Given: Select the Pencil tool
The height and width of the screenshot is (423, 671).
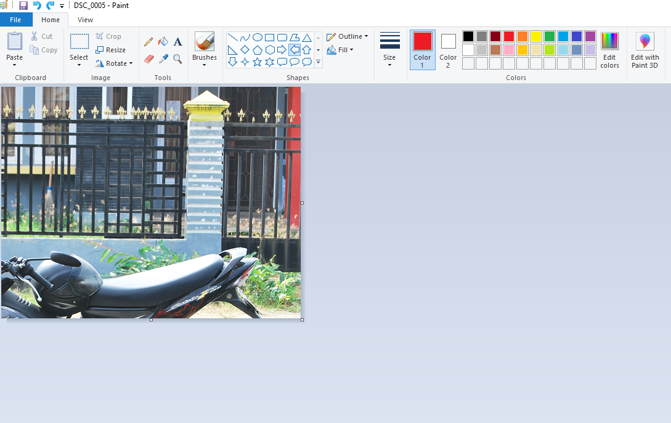Looking at the screenshot, I should [148, 41].
